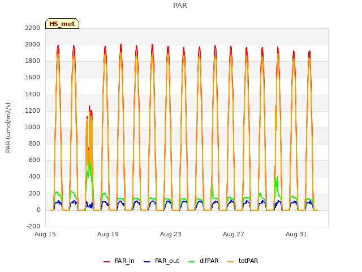The height and width of the screenshot is (272, 362).
Task: Click the green difPAR legend swatch
Action: point(192,262)
